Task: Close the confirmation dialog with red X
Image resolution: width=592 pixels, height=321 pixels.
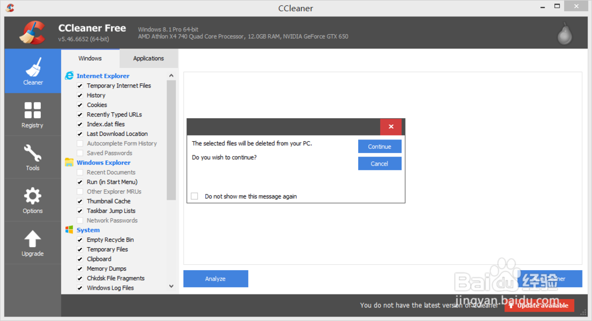Action: point(391,127)
